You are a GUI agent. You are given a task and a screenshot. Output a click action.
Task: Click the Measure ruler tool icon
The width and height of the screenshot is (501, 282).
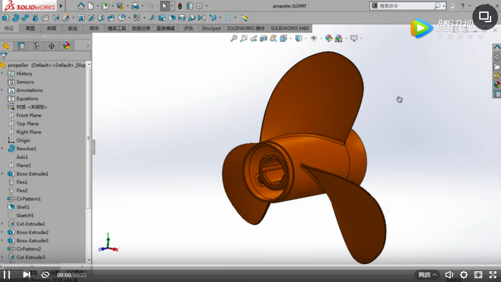[x=244, y=18]
